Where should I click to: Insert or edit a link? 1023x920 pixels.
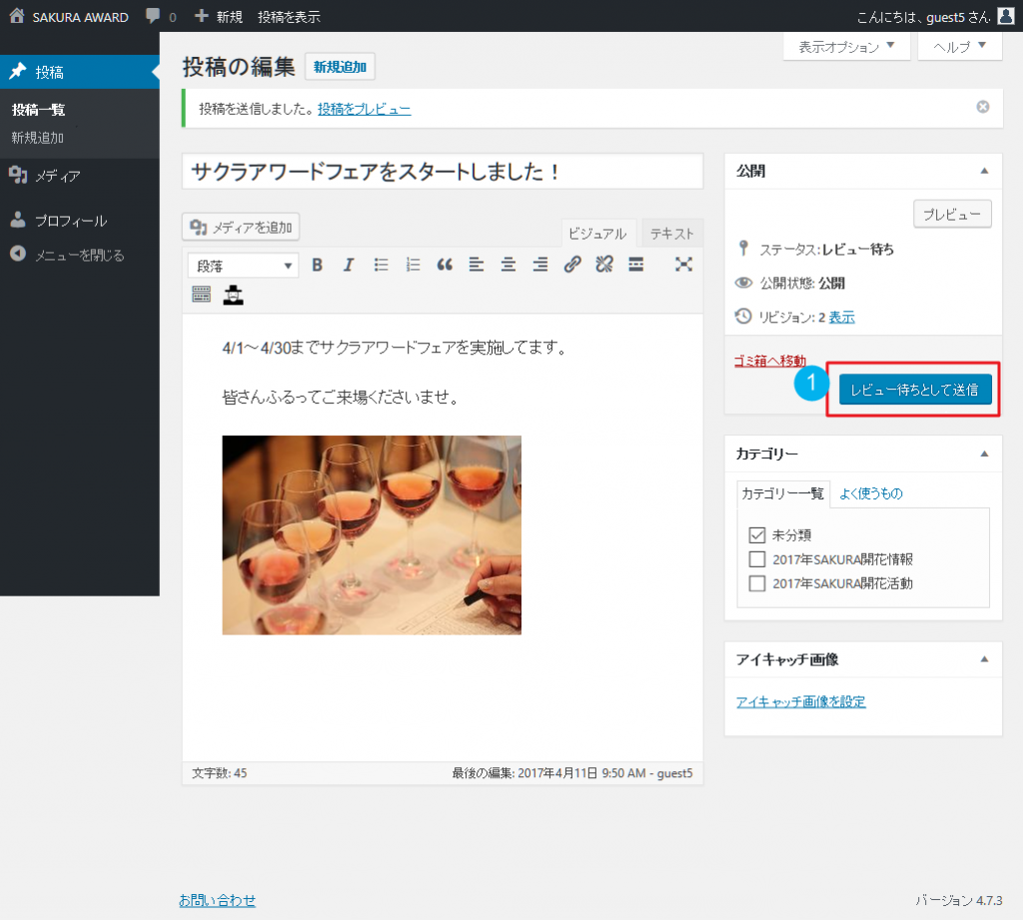572,265
